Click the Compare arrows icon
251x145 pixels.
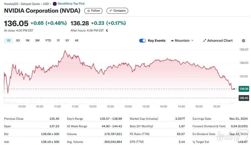click(111, 11)
